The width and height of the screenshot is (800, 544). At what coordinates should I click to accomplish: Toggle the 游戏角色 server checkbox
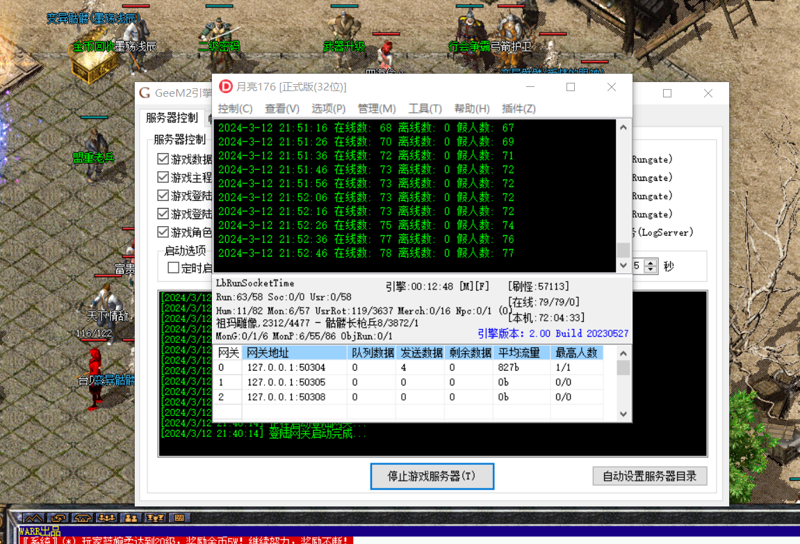tap(163, 232)
